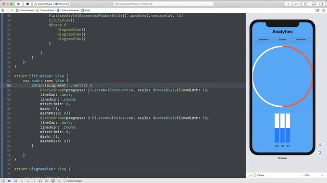Start Live Preview on the canvas
327x183 pixels.
tap(320, 145)
